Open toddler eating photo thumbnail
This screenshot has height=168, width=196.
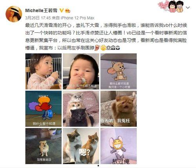(x=44, y=71)
